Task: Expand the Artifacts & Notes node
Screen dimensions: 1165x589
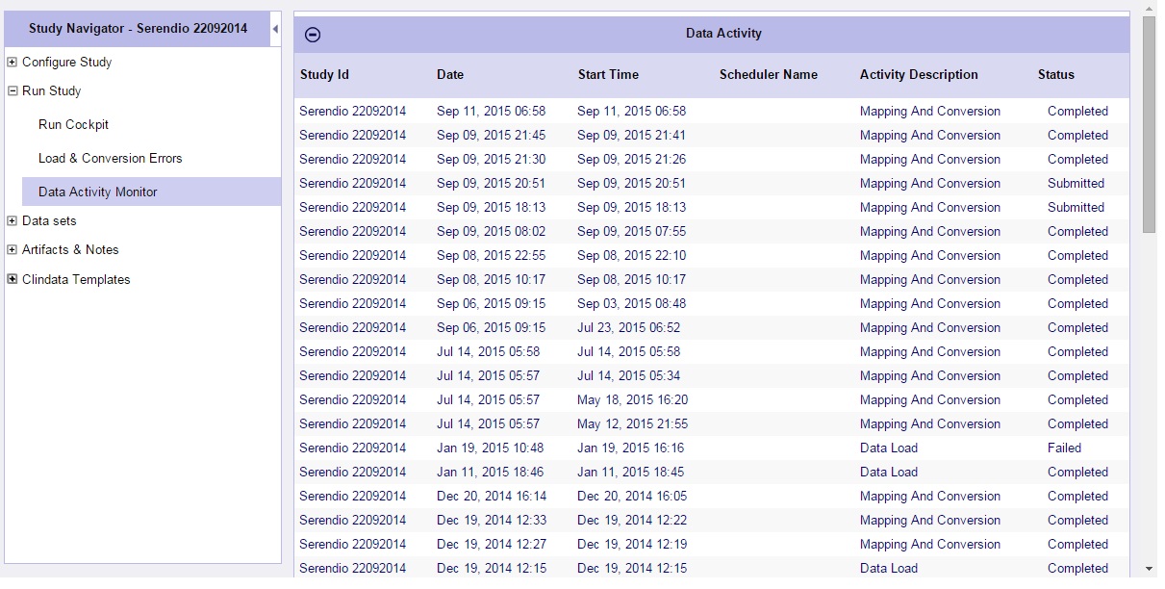Action: click(x=13, y=250)
